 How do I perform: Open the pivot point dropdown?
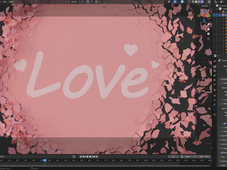[83, 2]
